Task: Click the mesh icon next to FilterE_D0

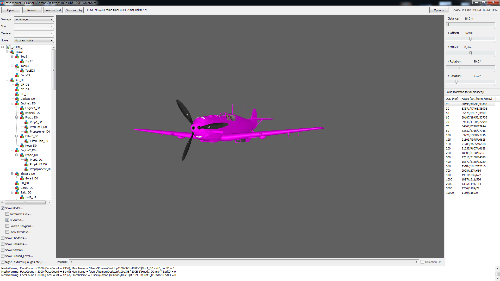Action: [22, 136]
